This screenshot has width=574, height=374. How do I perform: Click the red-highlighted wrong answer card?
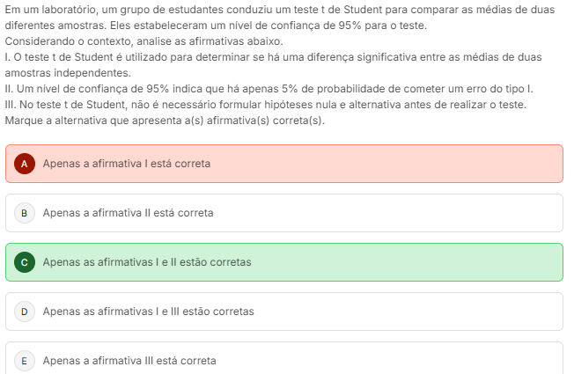point(352,164)
